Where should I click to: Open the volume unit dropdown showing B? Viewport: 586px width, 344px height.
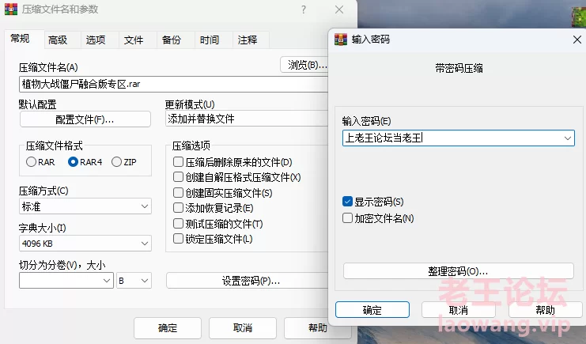click(x=134, y=281)
